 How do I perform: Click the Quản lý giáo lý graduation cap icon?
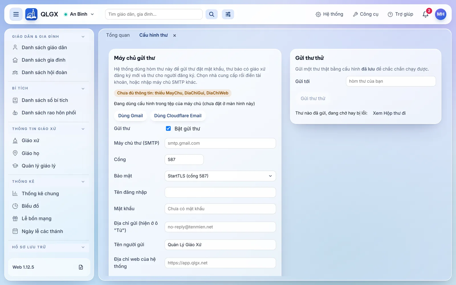coord(15,166)
